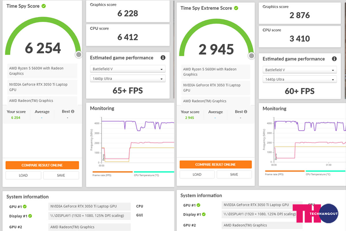
Task: Click Display #1 green check in Time Spy Extreme system information
Action: click(204, 214)
